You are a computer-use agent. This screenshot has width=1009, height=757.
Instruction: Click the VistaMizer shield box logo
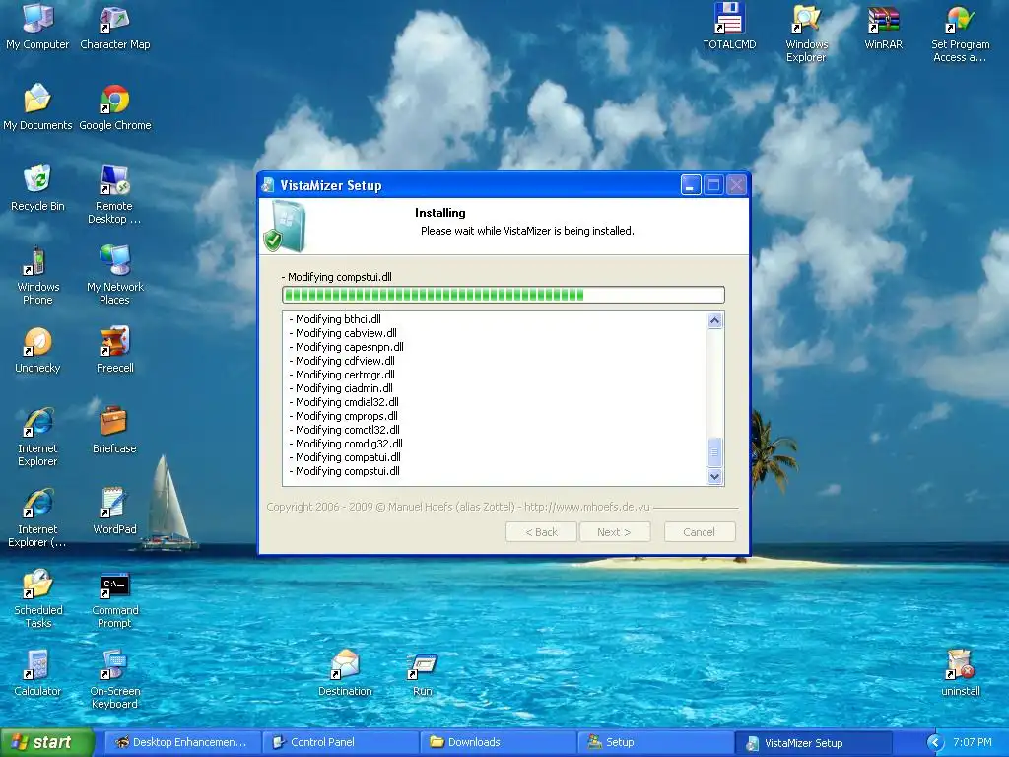pyautogui.click(x=286, y=226)
